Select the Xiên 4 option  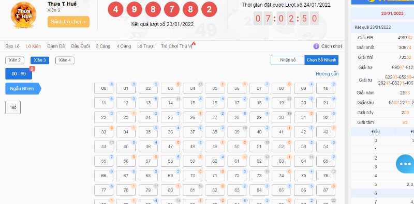pyautogui.click(x=65, y=60)
